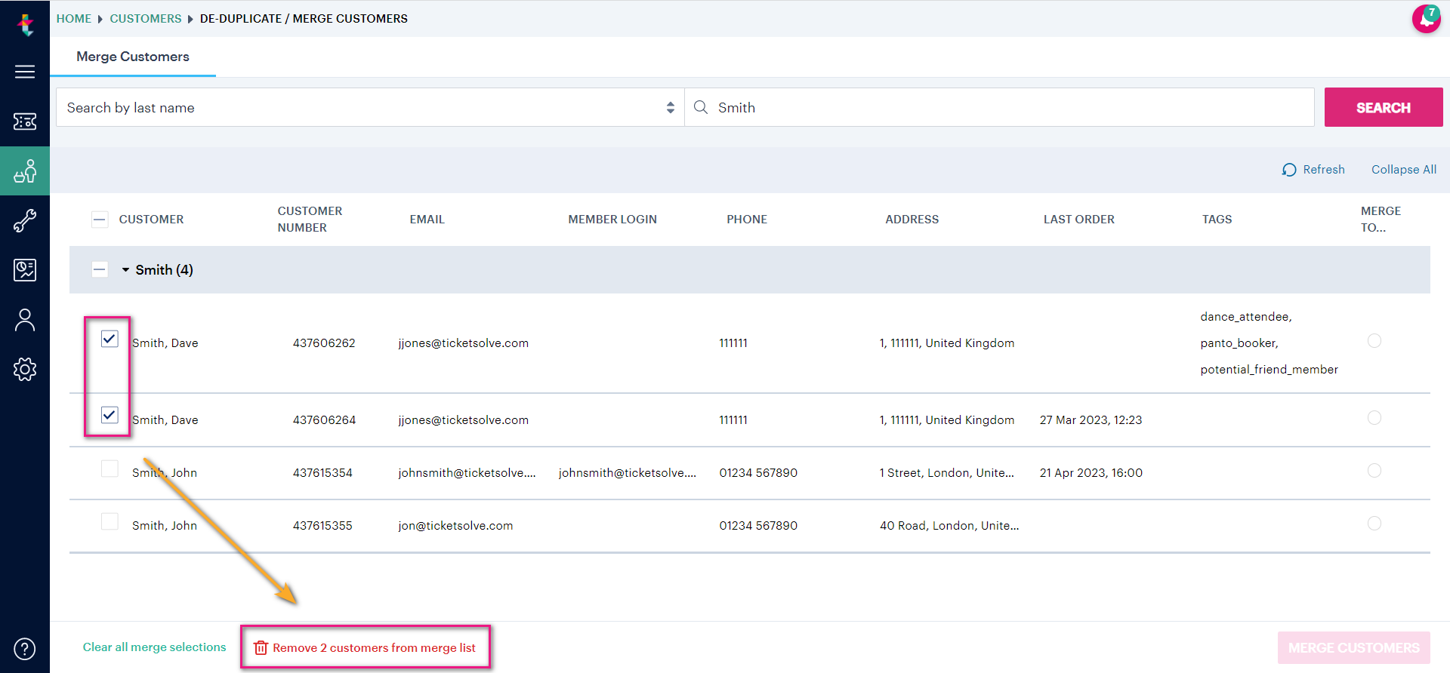1450x673 pixels.
Task: Open the wrench tools icon in the sidebar
Action: pos(25,220)
